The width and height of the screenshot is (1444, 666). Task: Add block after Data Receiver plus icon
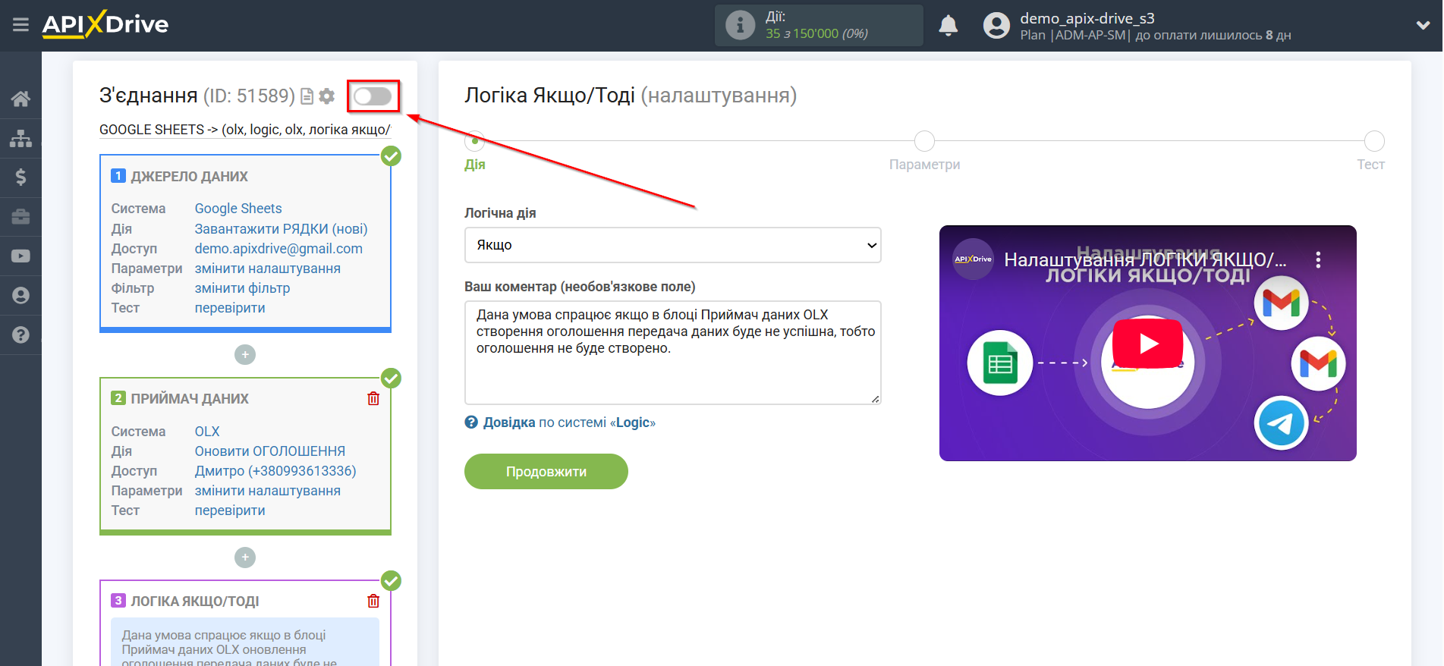click(244, 558)
